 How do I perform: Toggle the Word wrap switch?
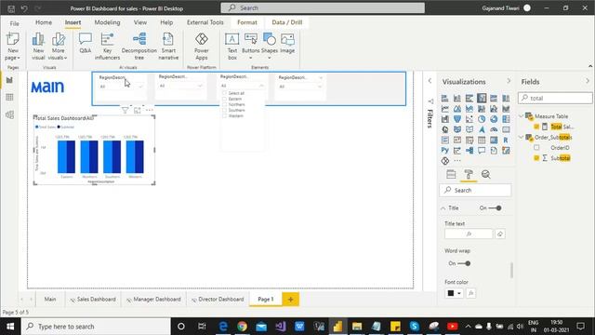point(464,263)
